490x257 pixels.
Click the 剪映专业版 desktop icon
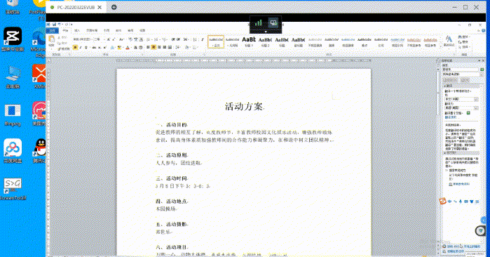pos(13,39)
